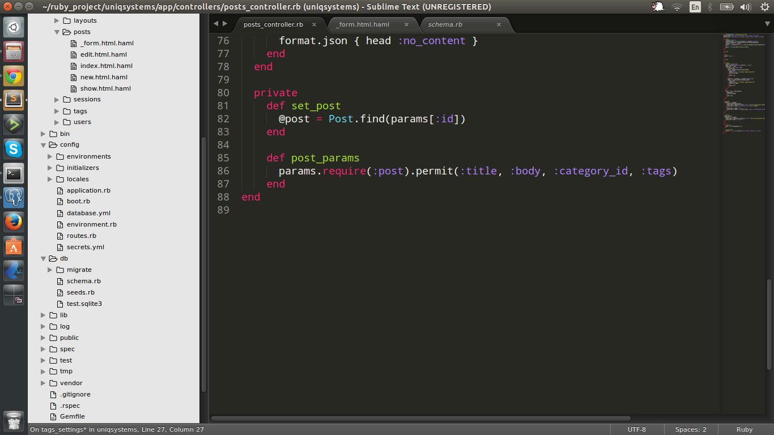
Task: Open the Trash icon in the launcher
Action: coord(14,421)
